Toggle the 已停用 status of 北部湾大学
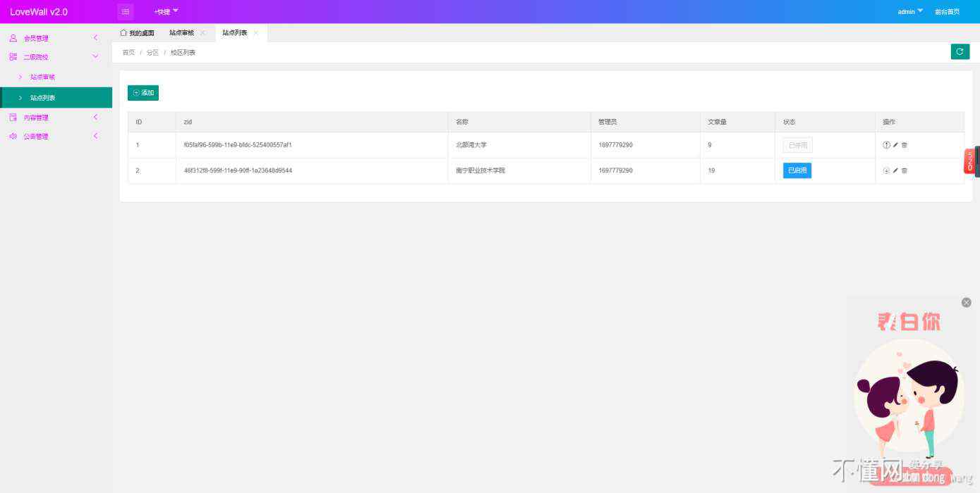980x493 pixels. (x=797, y=145)
